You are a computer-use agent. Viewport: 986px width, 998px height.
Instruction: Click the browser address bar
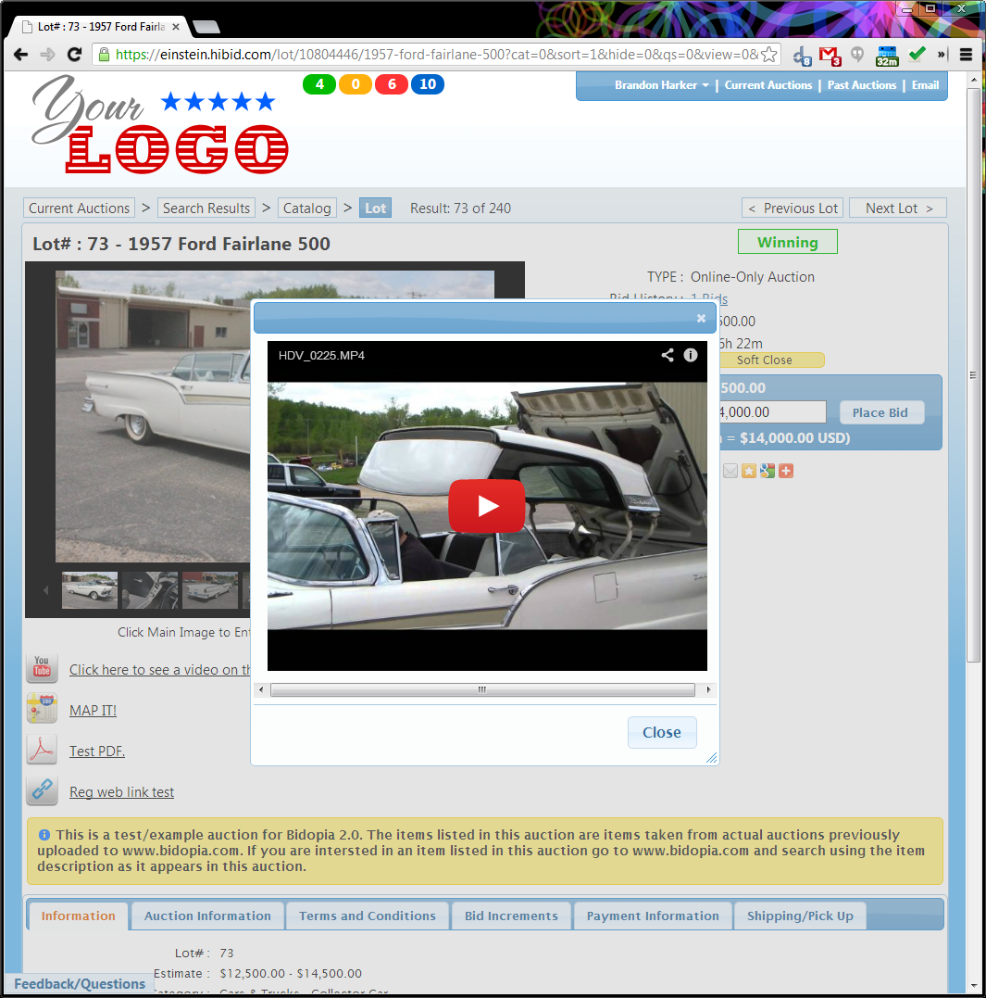[436, 55]
